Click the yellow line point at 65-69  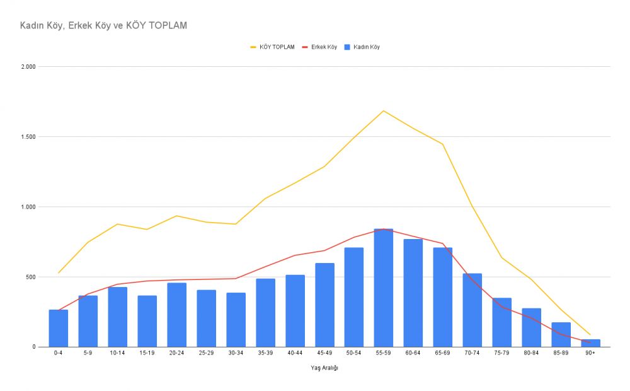pyautogui.click(x=442, y=144)
